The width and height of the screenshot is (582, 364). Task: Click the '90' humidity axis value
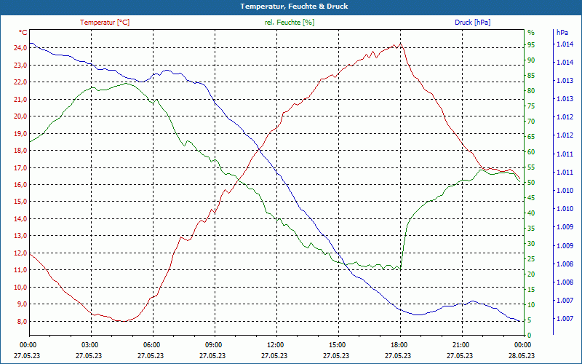pyautogui.click(x=531, y=60)
